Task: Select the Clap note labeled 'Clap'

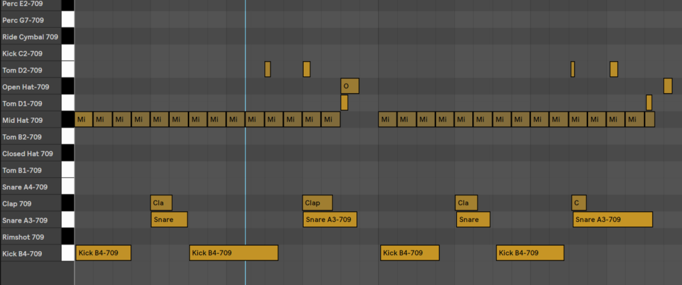Action: [317, 203]
